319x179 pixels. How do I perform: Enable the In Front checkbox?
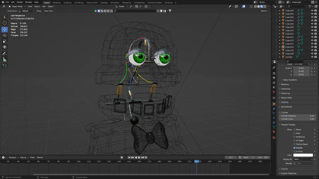tap(295, 152)
